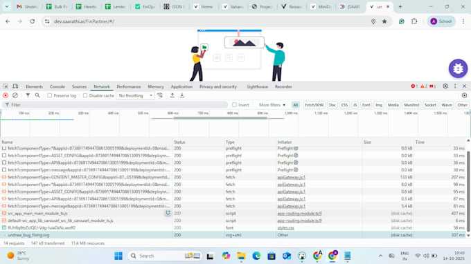This screenshot has height=264, width=471.
Task: Open a new browser tab
Action: tap(400, 7)
